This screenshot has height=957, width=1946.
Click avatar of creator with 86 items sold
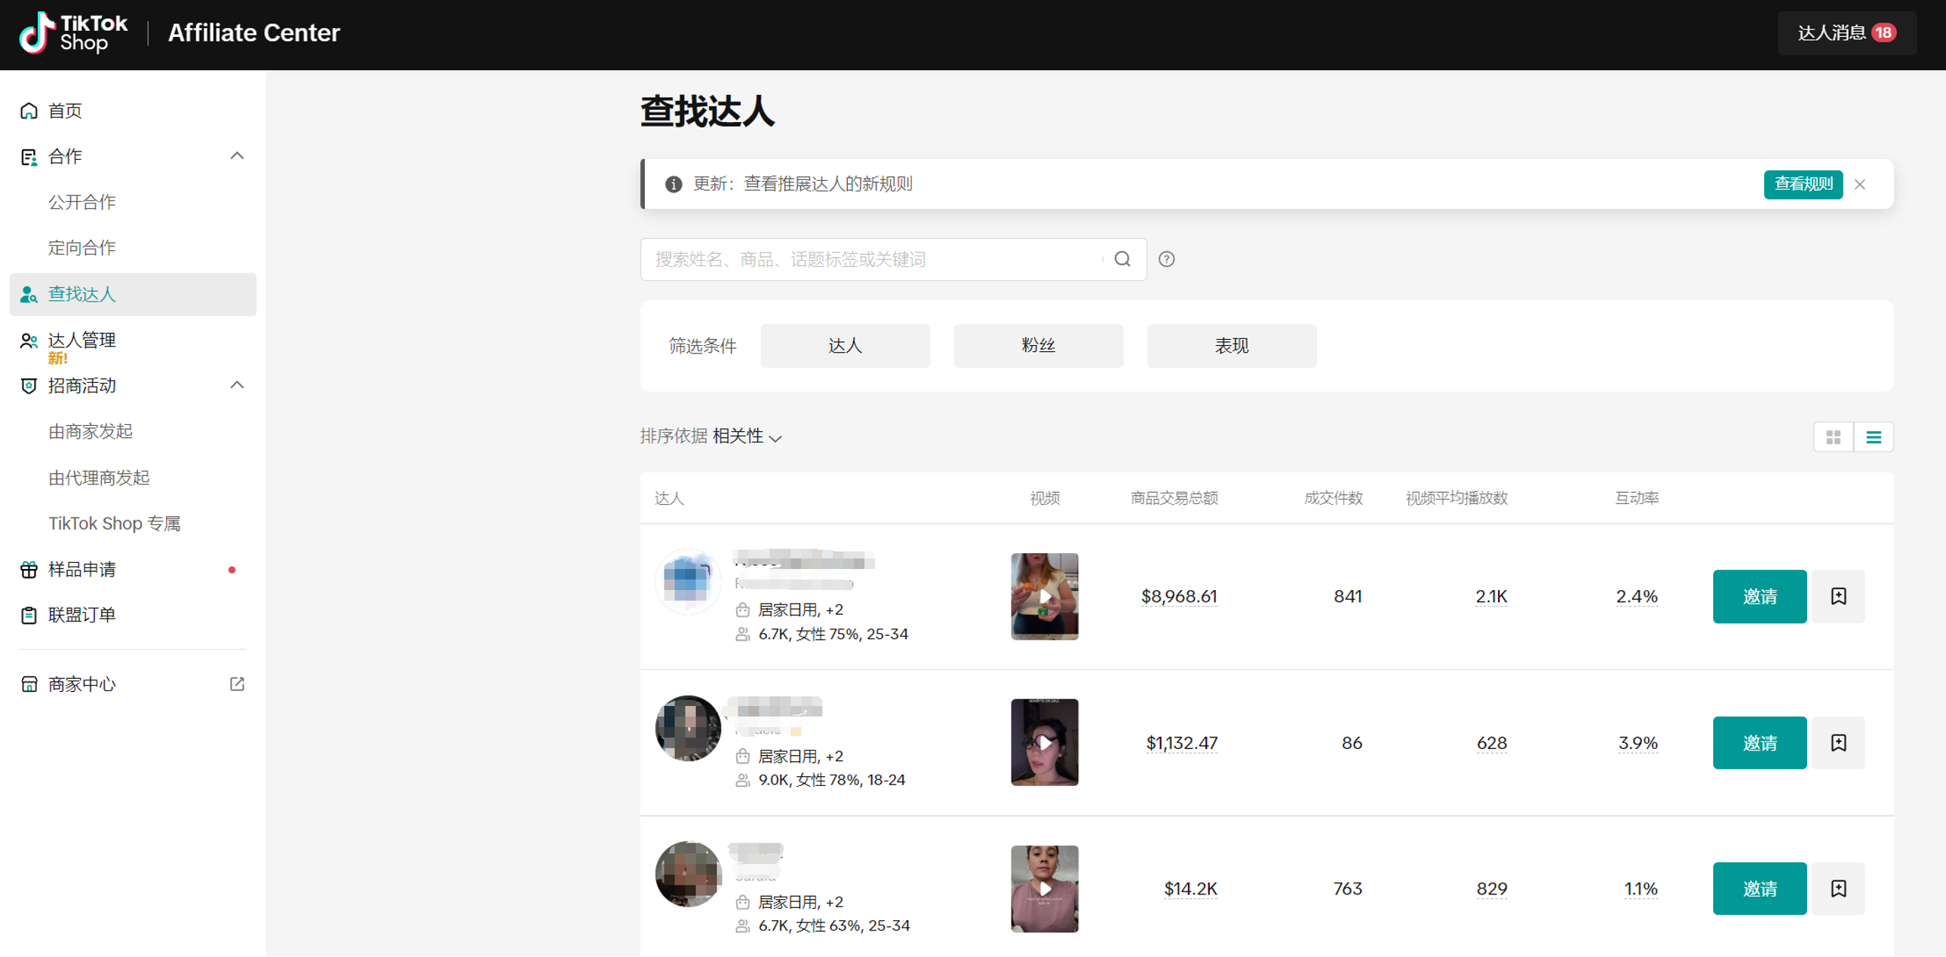coord(687,729)
